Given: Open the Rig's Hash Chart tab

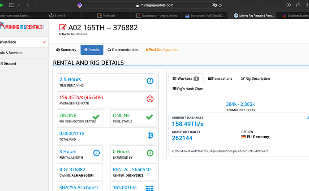Looking at the screenshot, I should point(188,89).
